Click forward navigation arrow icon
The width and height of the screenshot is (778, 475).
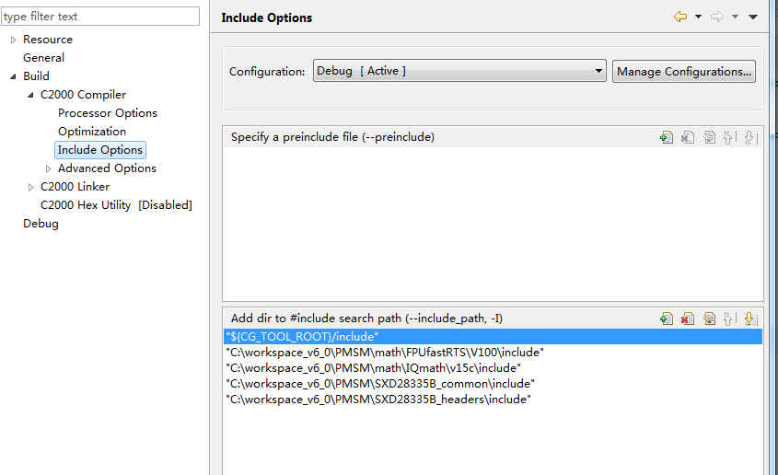[x=716, y=17]
